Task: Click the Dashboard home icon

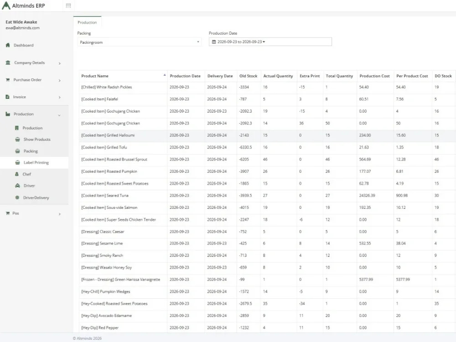Action: 8,45
